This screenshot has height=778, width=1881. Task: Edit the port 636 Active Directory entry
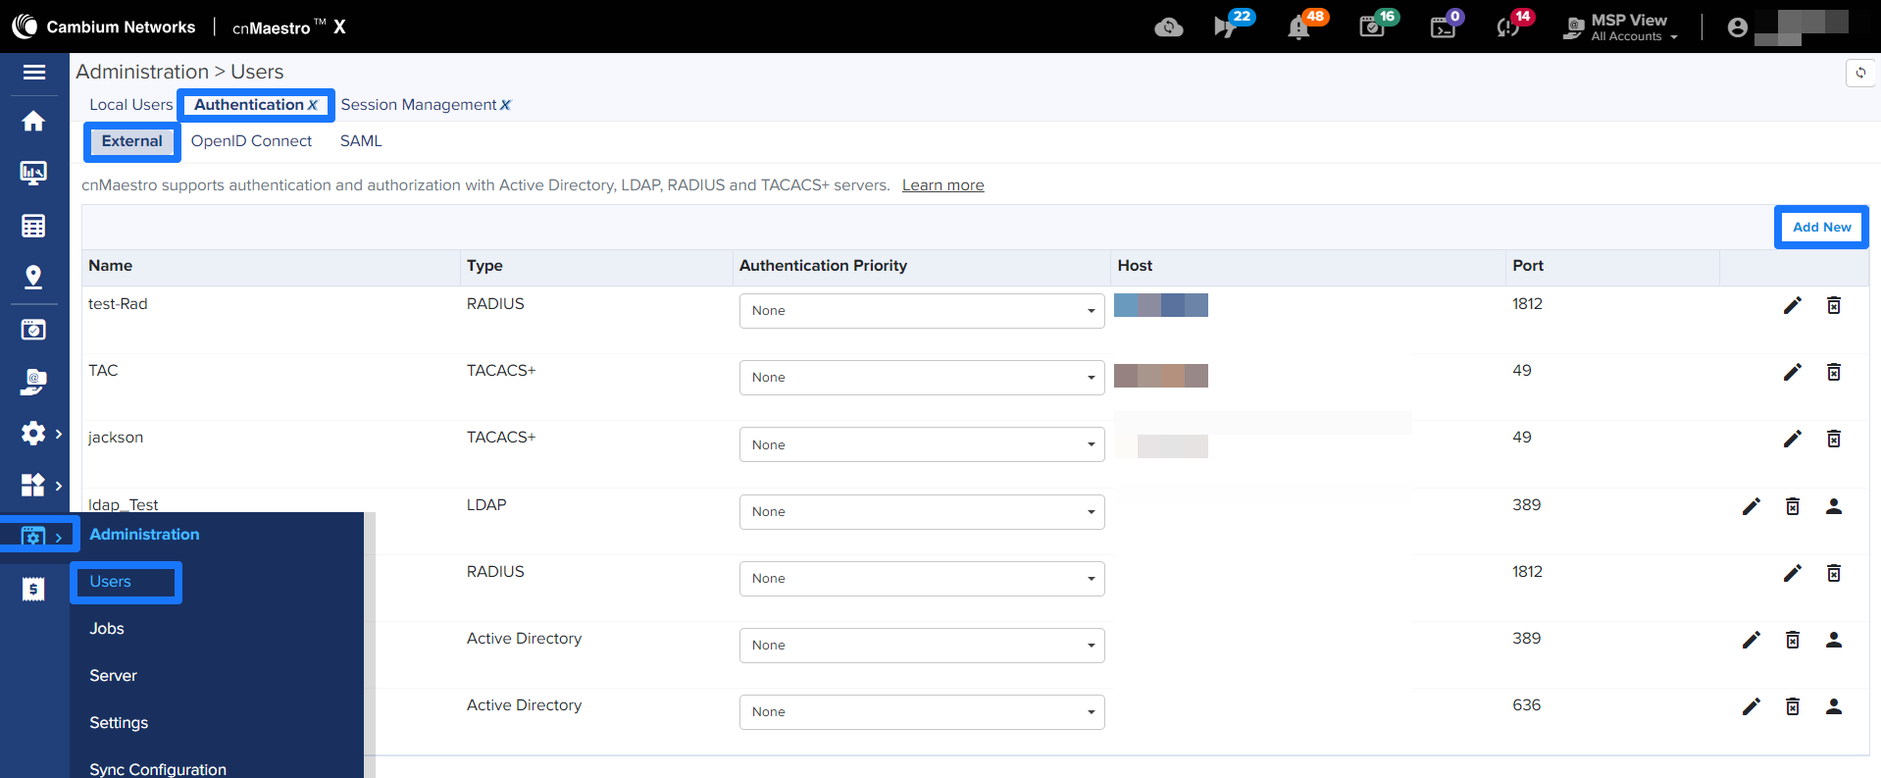point(1751,706)
